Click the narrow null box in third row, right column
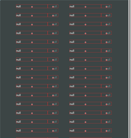Screen dimensions: 131x138 (106, 24)
